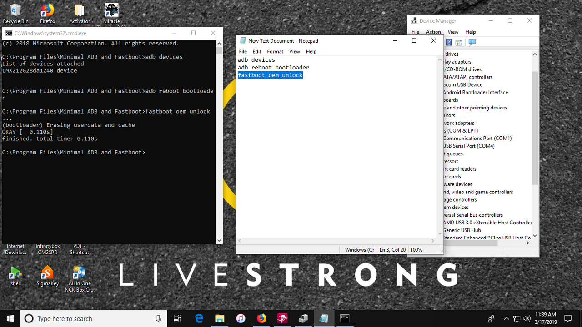Start InfinityBox CM2SPD from the desktop

click(47, 249)
